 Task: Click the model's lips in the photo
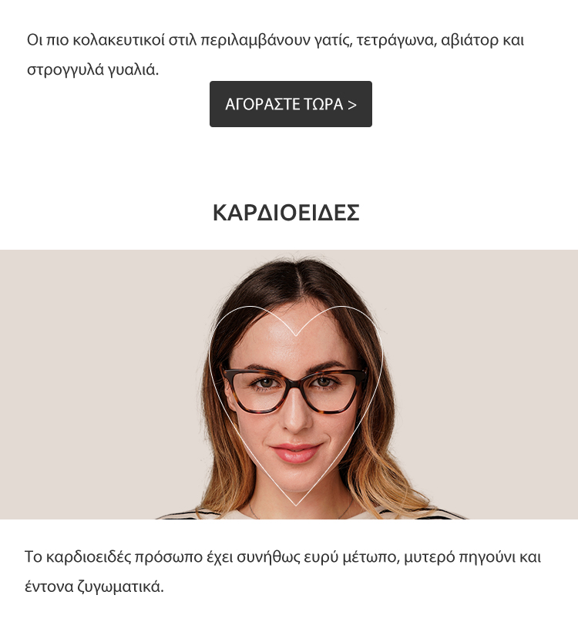pyautogui.click(x=295, y=452)
